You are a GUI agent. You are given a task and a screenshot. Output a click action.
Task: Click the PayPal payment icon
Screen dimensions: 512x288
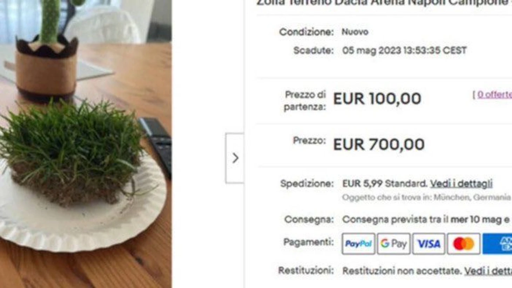click(358, 244)
